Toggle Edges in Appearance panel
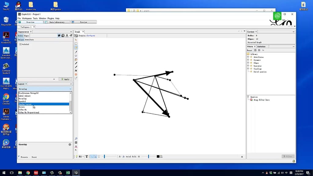The height and width of the screenshot is (176, 313). [x=27, y=35]
